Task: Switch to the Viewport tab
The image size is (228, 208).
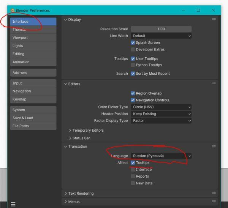Action: tap(33, 38)
